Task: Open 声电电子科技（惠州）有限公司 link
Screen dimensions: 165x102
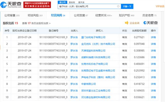Action: click(98, 77)
